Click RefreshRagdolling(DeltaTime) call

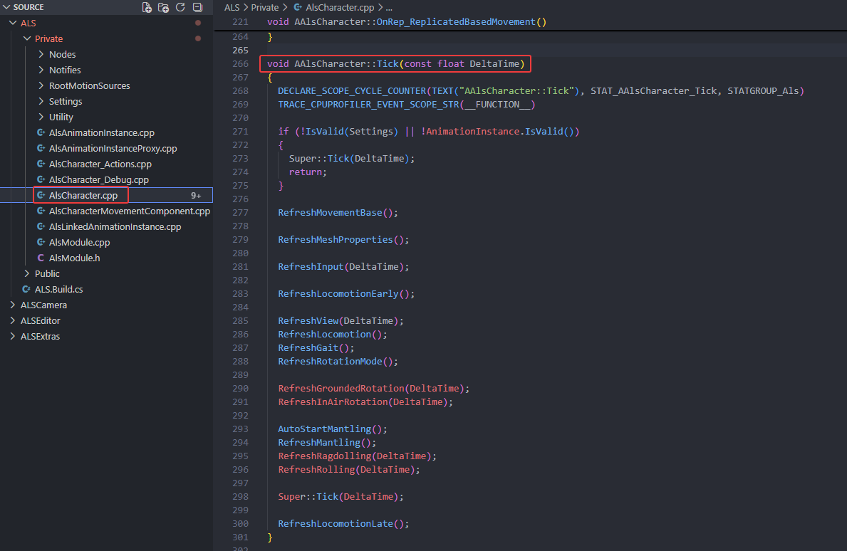click(357, 456)
